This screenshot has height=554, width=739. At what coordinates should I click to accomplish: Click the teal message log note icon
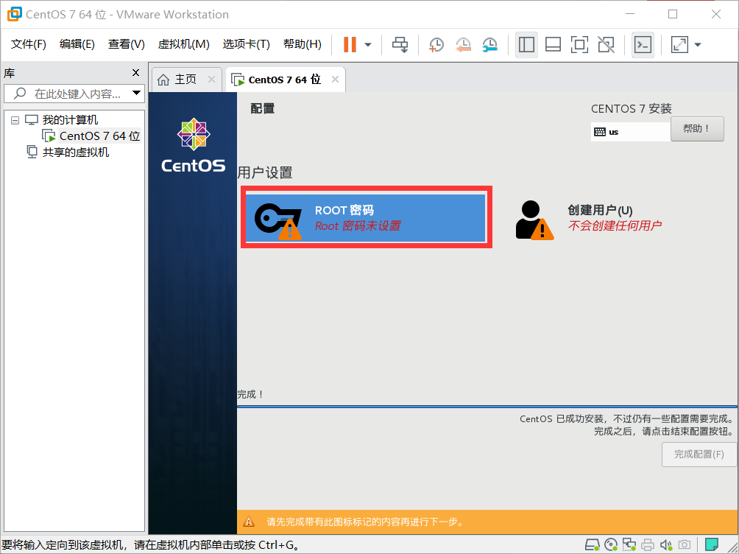(x=712, y=545)
